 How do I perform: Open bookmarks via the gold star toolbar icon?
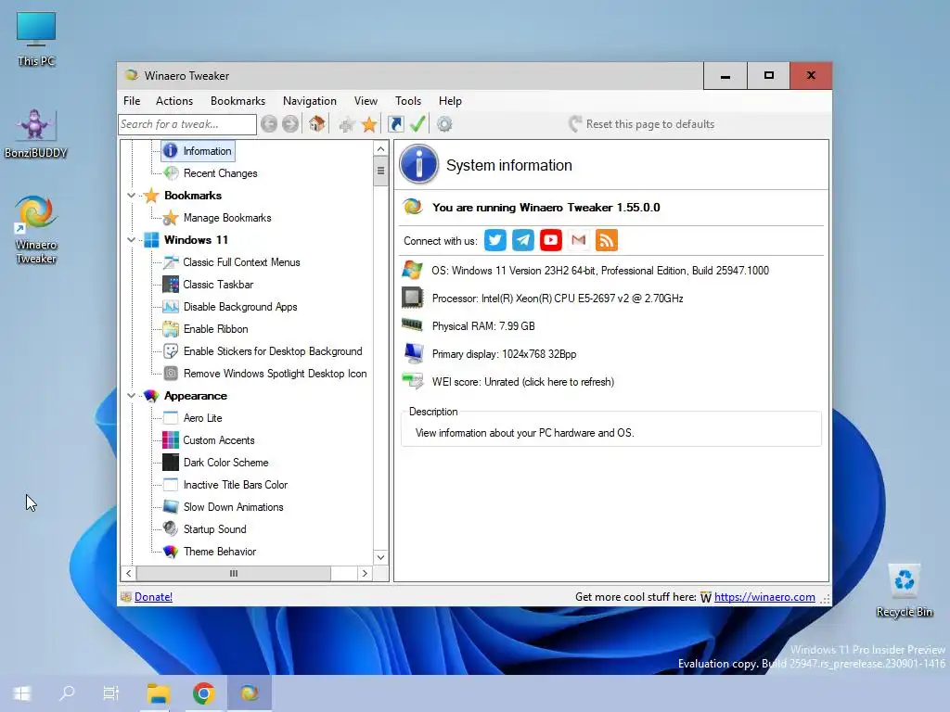(x=369, y=125)
